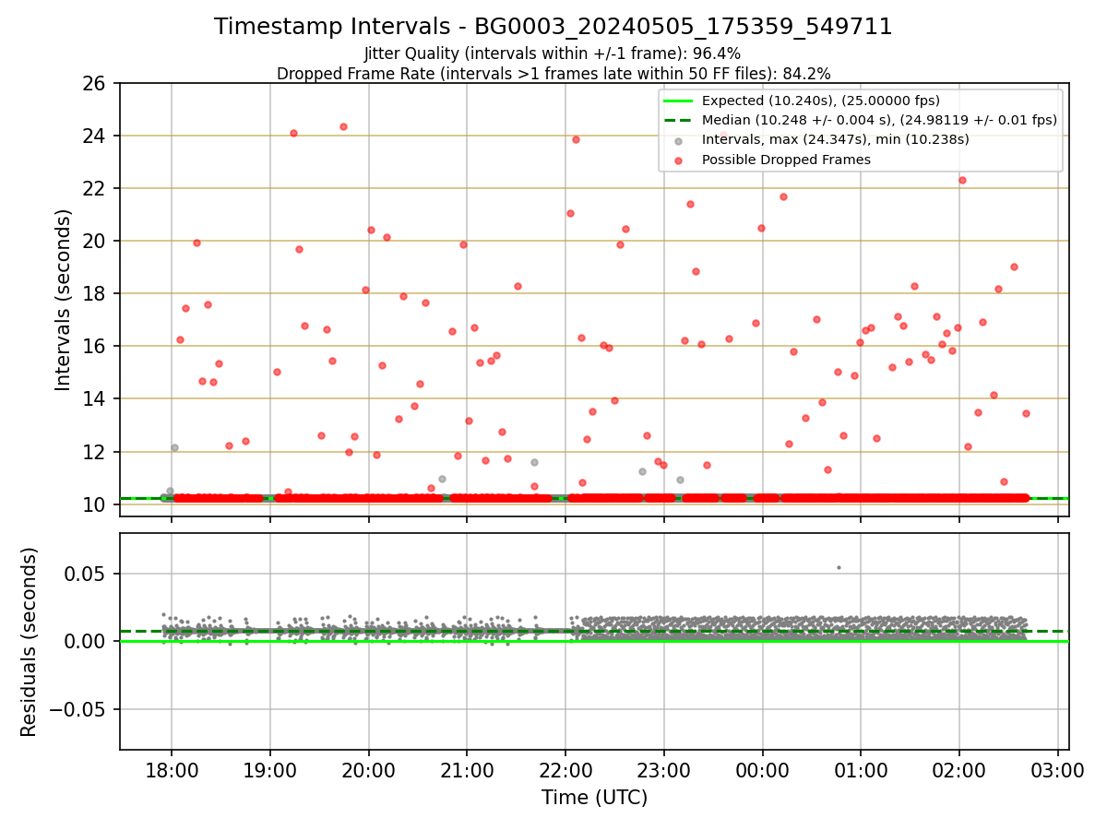The width and height of the screenshot is (1107, 830).
Task: Click legend entry 'Expected (10.240s), (25.00000 fps)'
Action: click(821, 101)
